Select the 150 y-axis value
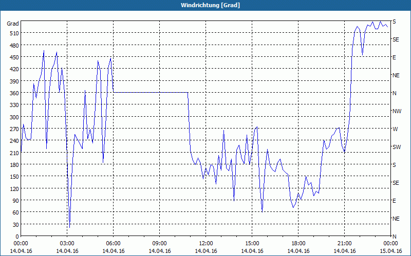Screen dimensions: 411x256 (15, 177)
